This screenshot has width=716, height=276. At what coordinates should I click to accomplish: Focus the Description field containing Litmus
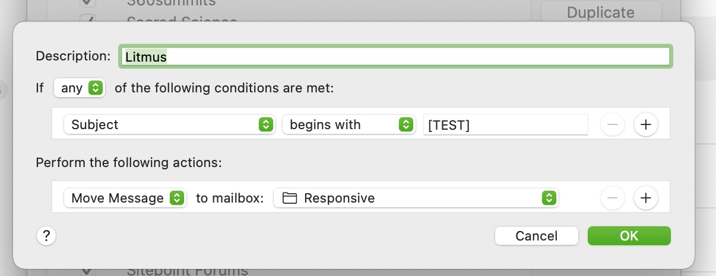point(395,56)
